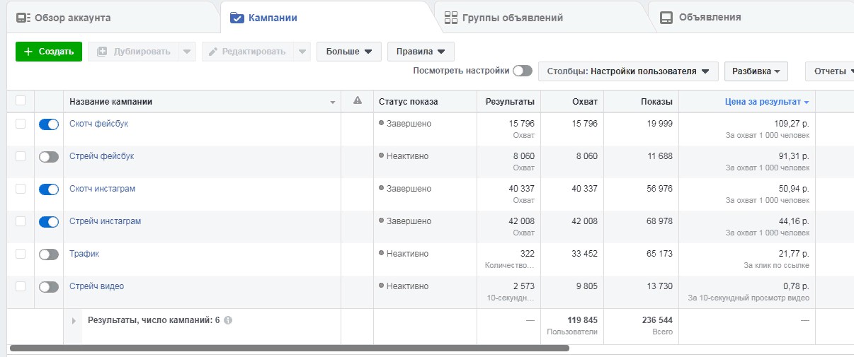The image size is (854, 357).
Task: Click the Объявления tab icon
Action: tap(666, 18)
